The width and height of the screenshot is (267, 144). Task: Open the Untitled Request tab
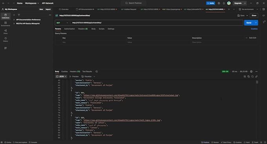(129, 9)
